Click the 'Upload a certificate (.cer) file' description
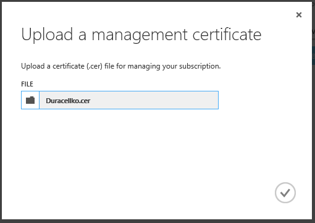This screenshot has height=223, width=315. coord(121,66)
